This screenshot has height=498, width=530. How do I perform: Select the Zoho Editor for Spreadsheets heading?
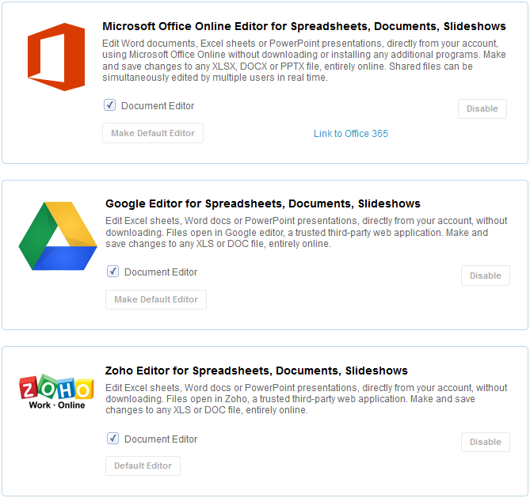256,371
